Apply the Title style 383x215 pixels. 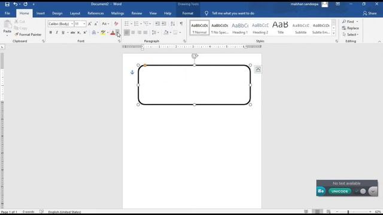click(281, 28)
